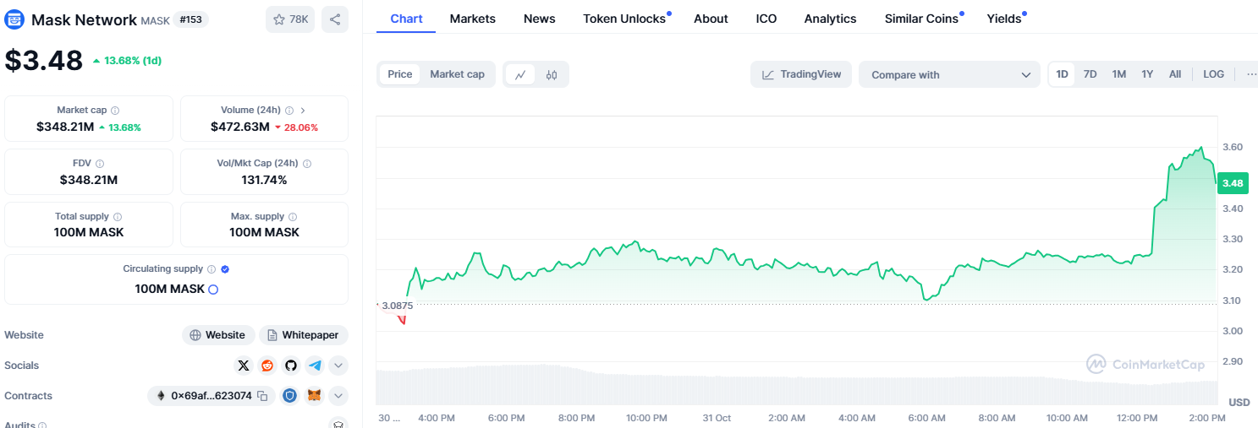The width and height of the screenshot is (1258, 428).
Task: Click the $472.63M volume value
Action: point(240,127)
